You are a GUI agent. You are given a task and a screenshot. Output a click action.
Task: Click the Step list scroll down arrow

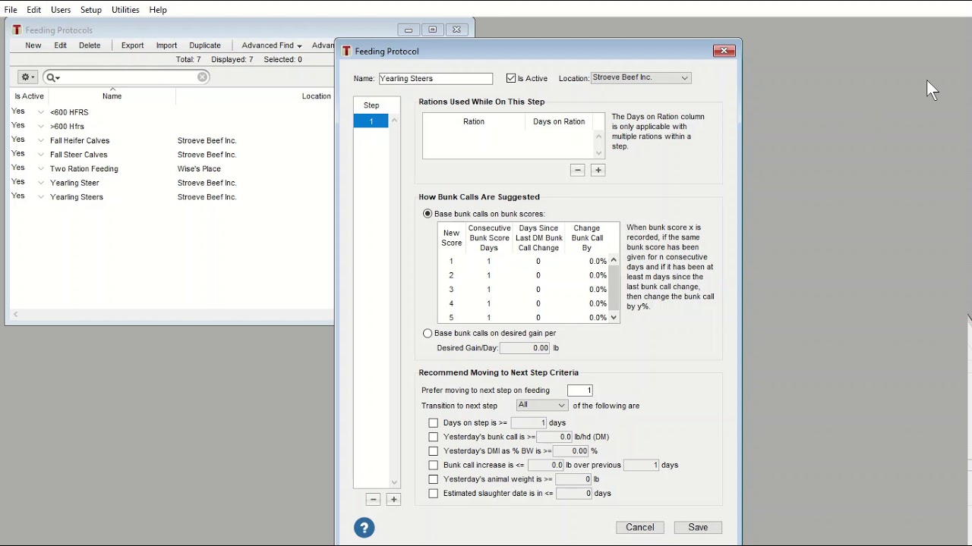click(x=394, y=482)
